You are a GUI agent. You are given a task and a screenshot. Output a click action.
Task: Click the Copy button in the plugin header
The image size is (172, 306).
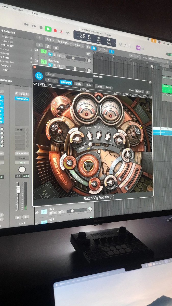78,84
